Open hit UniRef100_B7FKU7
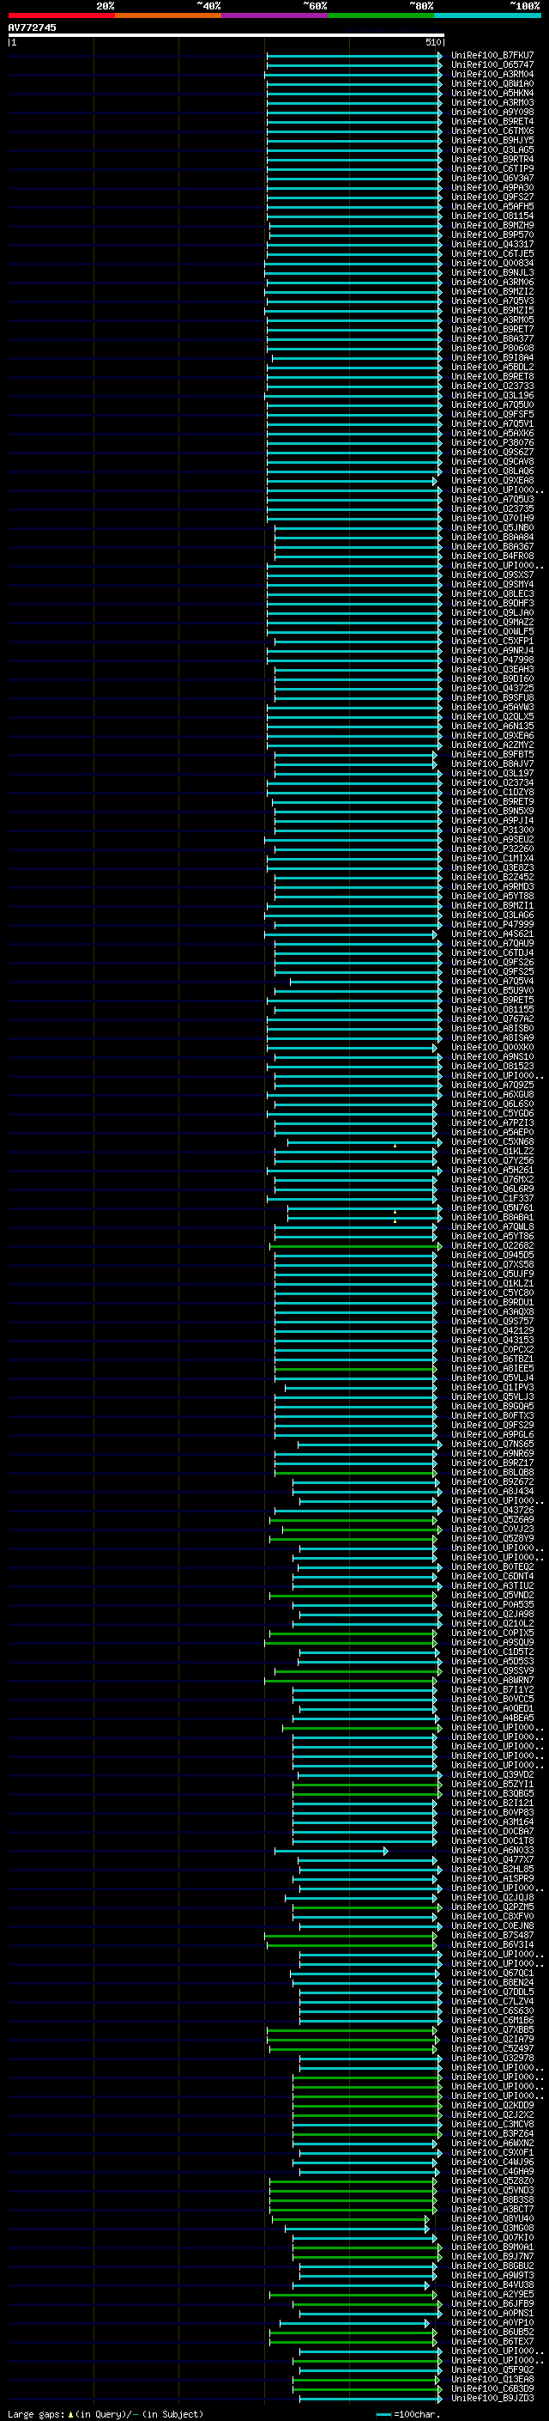549x2421 pixels. [x=492, y=56]
